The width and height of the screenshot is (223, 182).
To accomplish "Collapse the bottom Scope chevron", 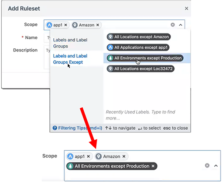I will (216, 166).
